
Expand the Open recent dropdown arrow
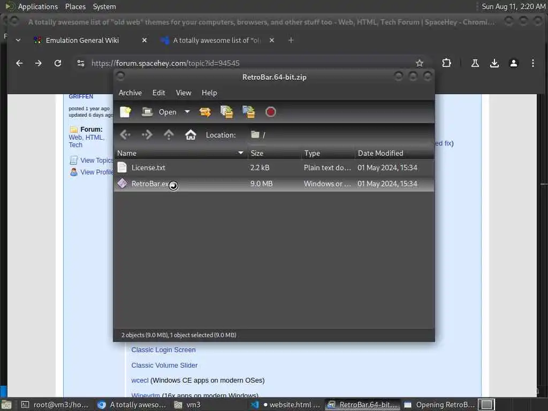[187, 112]
